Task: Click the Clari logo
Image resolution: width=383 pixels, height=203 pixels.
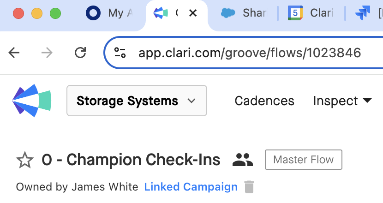Action: (32, 101)
